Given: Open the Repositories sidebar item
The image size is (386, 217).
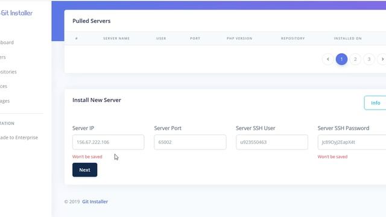Looking at the screenshot, I should point(8,72).
